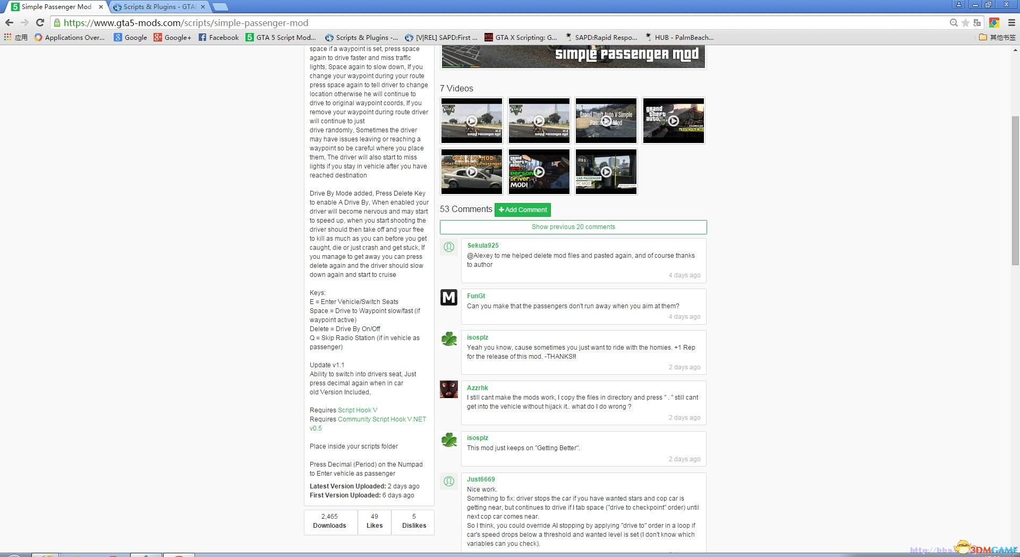Play the Car Passenger PC Mod video

click(x=606, y=172)
